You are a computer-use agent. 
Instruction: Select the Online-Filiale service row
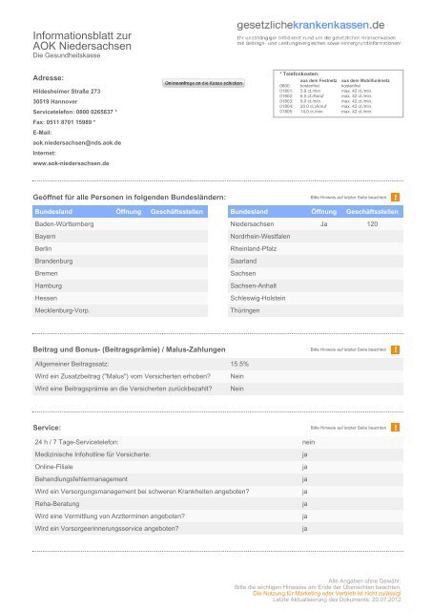click(x=218, y=467)
